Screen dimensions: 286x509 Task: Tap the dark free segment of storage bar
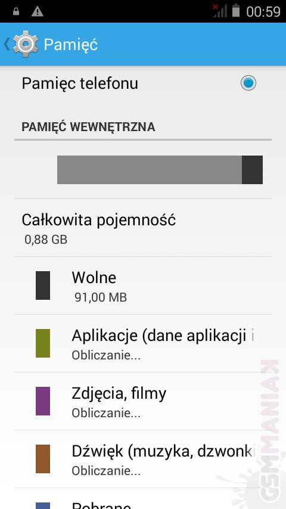pos(252,170)
